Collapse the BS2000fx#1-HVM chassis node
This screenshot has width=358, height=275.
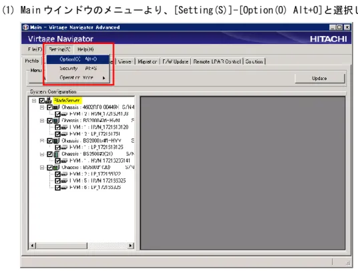(x=42, y=141)
